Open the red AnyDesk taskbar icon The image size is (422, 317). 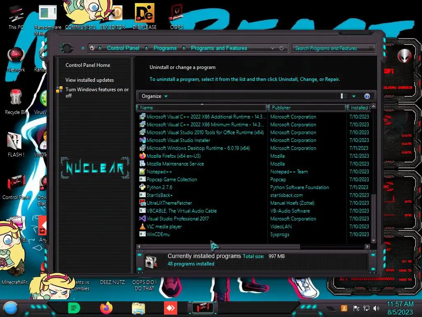click(171, 308)
